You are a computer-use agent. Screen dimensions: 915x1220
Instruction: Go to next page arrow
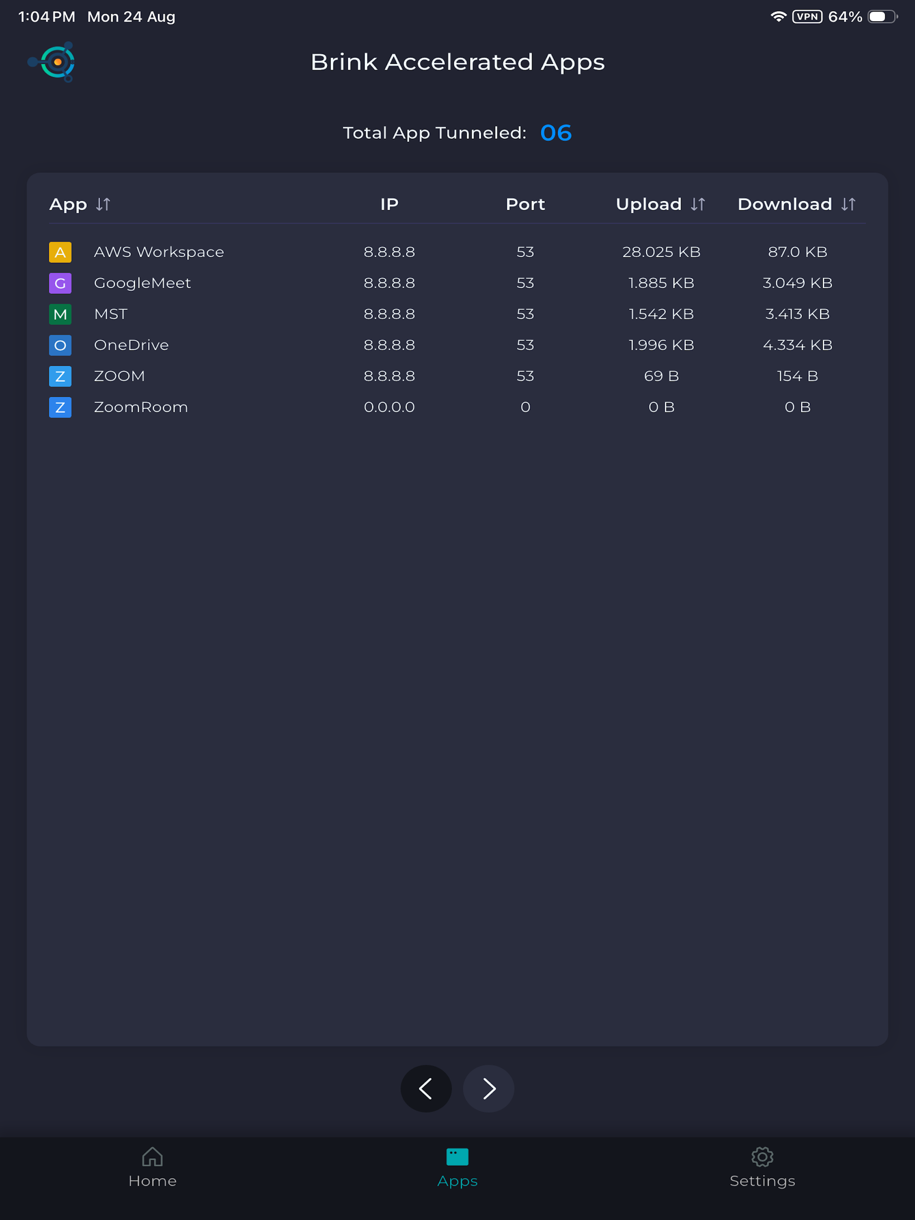(489, 1088)
